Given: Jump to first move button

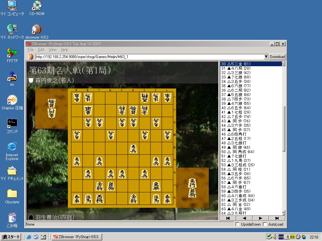Looking at the screenshot, I should click(x=228, y=218).
